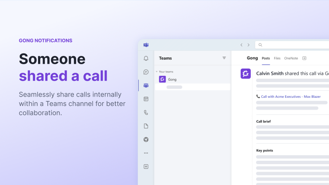Switch to the Files tab in channel
This screenshot has height=185, width=329.
pos(277,58)
